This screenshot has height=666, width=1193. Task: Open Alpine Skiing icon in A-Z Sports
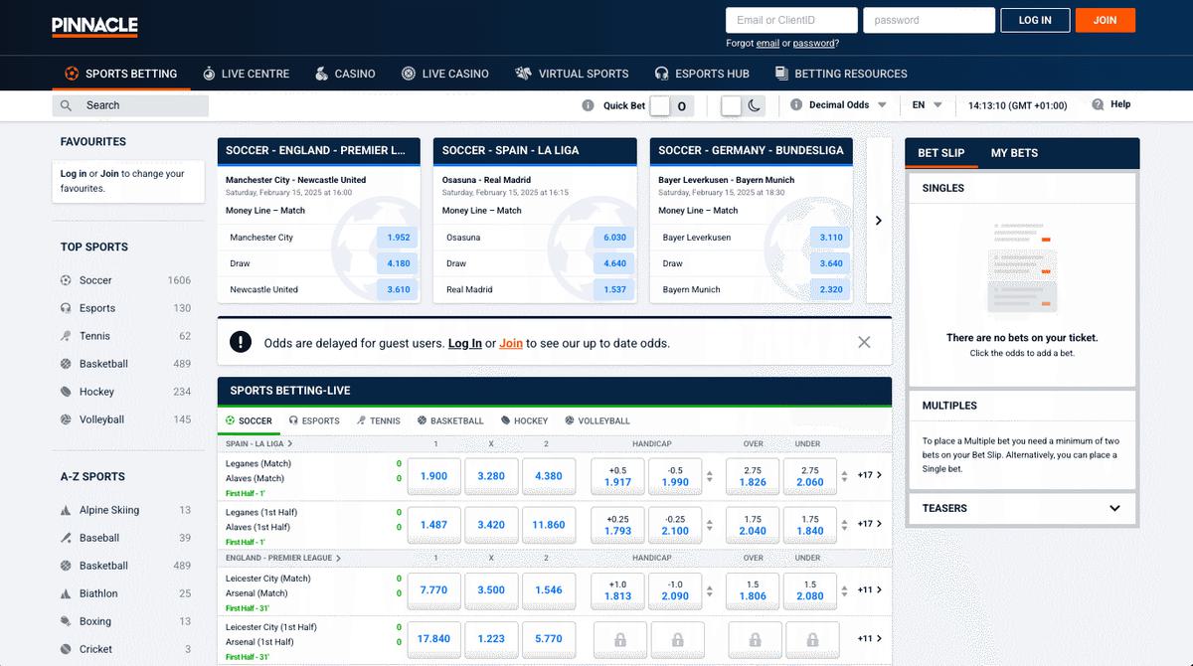(67, 510)
